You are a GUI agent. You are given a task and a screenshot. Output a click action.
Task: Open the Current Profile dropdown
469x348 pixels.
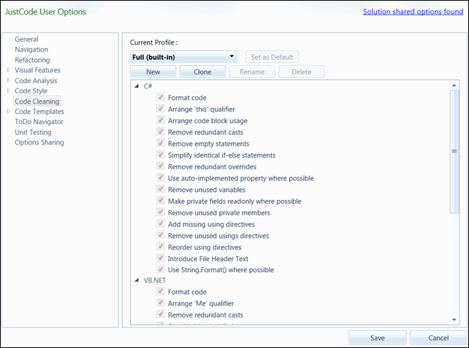pyautogui.click(x=183, y=57)
